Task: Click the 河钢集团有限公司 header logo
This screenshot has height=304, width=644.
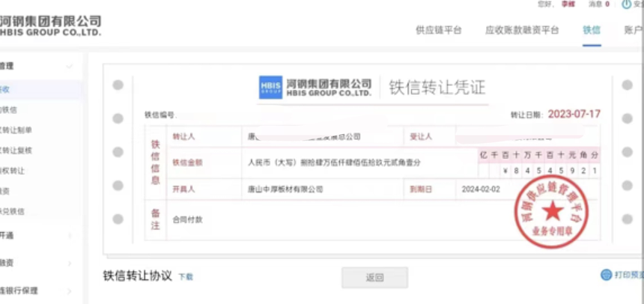Action: pyautogui.click(x=50, y=25)
